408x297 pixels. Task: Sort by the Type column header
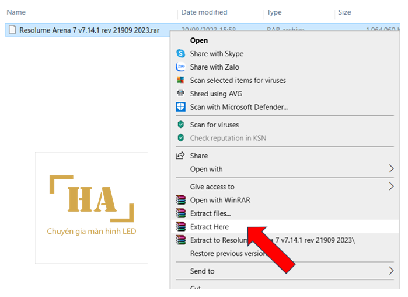coord(274,12)
